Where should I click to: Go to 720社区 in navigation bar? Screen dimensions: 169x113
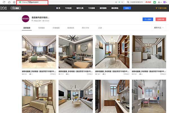68,8
